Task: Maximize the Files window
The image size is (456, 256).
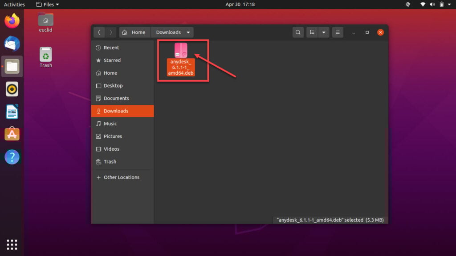Action: click(x=367, y=32)
